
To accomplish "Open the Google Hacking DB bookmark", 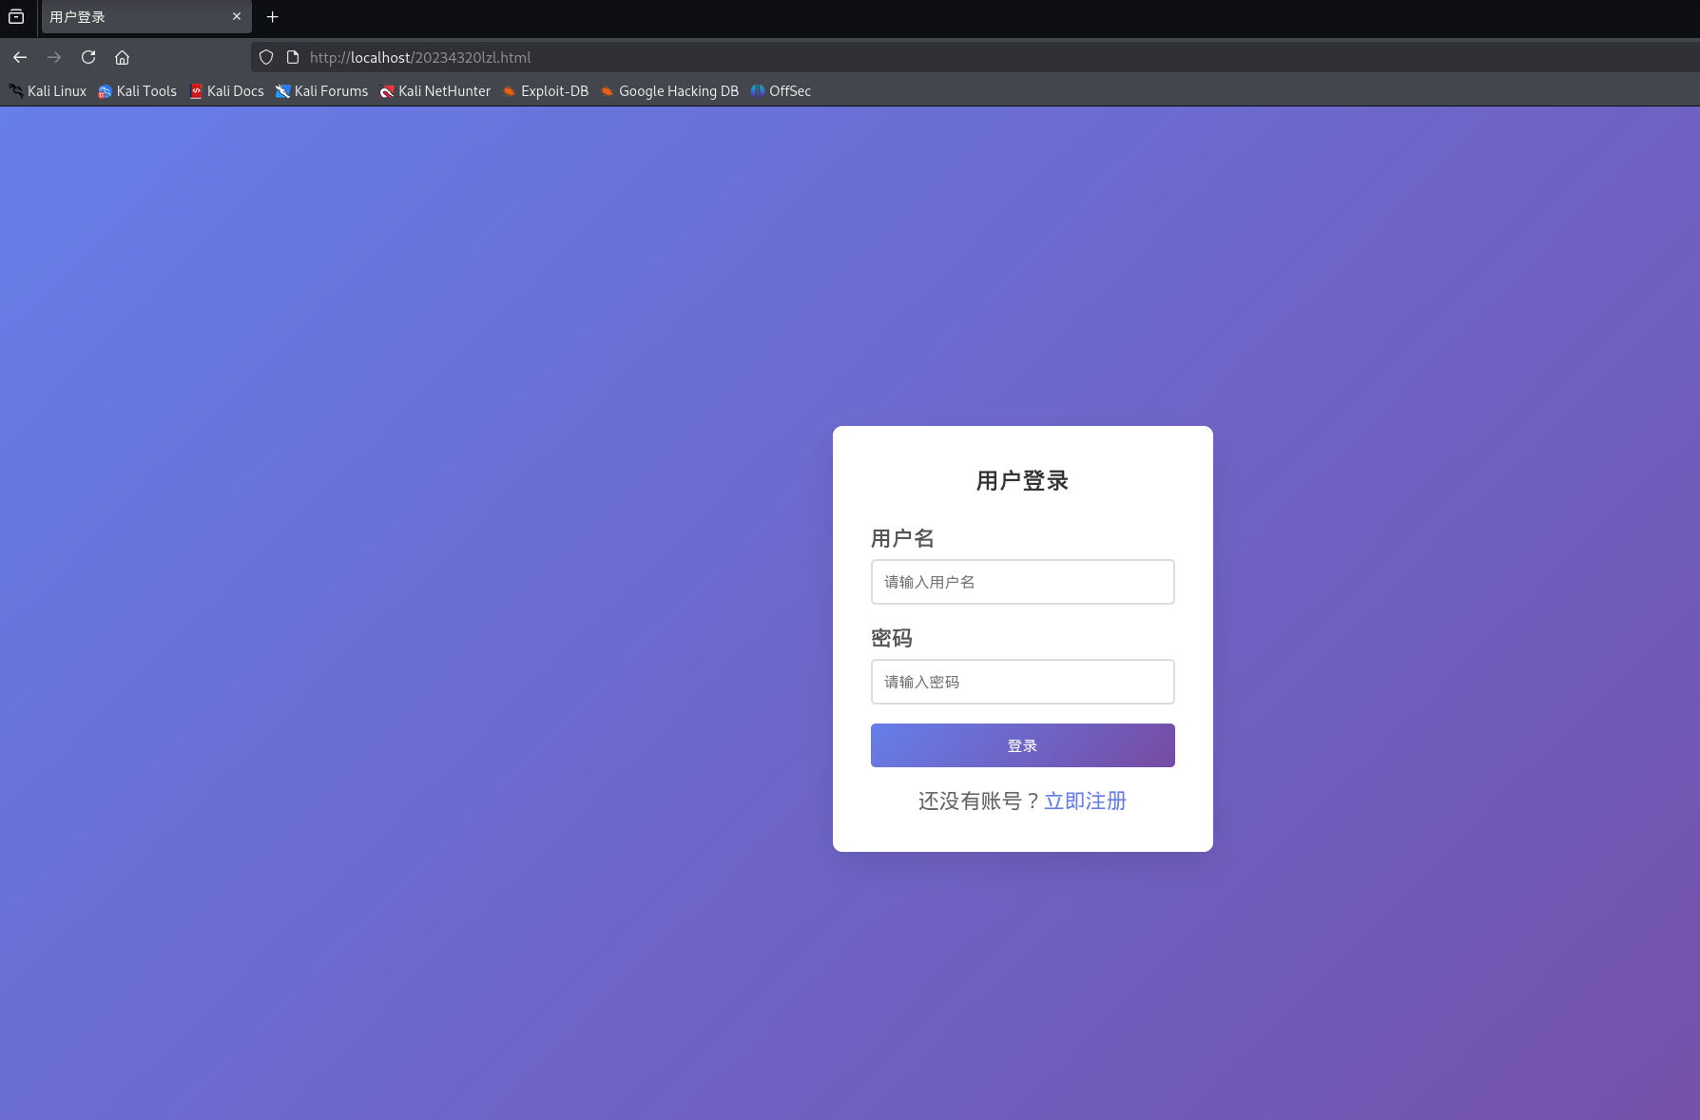I will pos(669,91).
